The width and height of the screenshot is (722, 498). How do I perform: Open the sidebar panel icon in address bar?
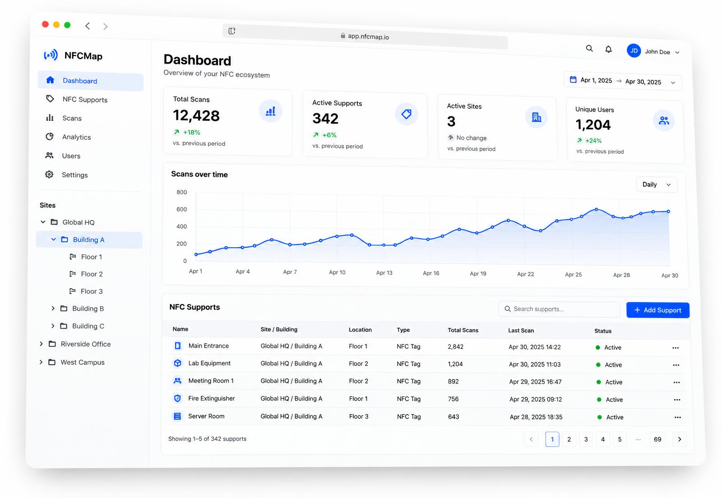[x=232, y=31]
